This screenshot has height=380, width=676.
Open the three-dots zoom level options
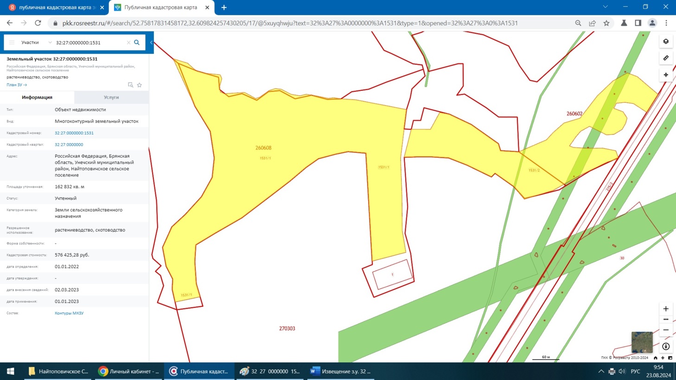tap(666, 319)
